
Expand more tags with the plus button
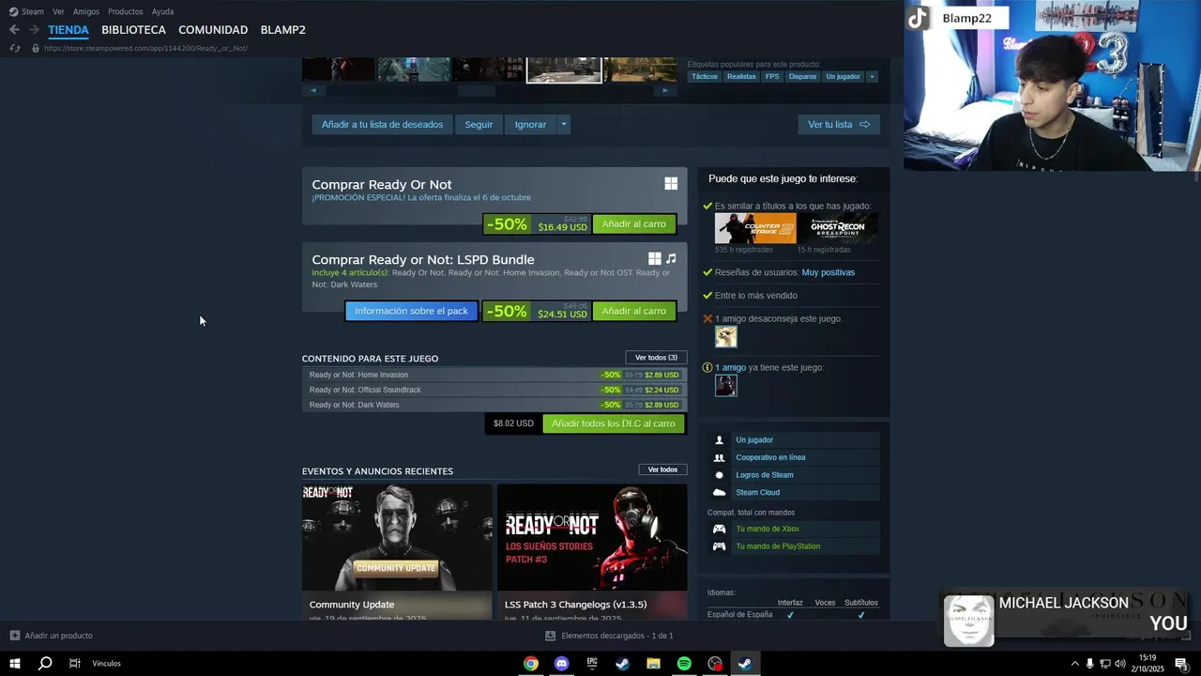872,76
